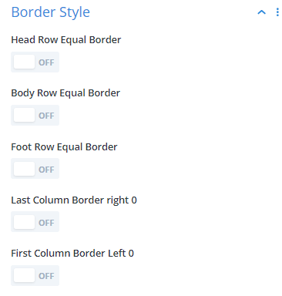
Task: Click the Border Style section title
Action: coord(51,12)
